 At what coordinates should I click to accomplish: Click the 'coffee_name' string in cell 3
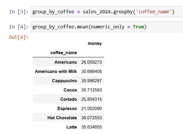(x=154, y=12)
